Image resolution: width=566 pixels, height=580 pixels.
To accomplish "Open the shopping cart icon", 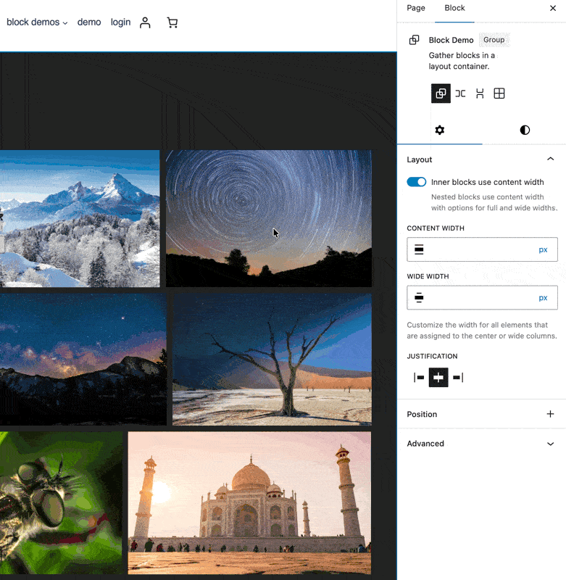I will pyautogui.click(x=172, y=22).
